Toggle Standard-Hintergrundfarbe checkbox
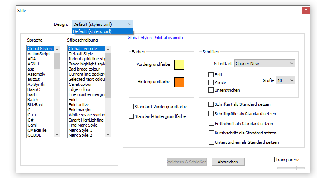Screen dimensions: 317x178 [131, 116]
